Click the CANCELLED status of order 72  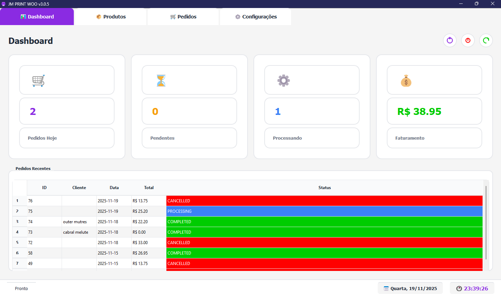(324, 243)
